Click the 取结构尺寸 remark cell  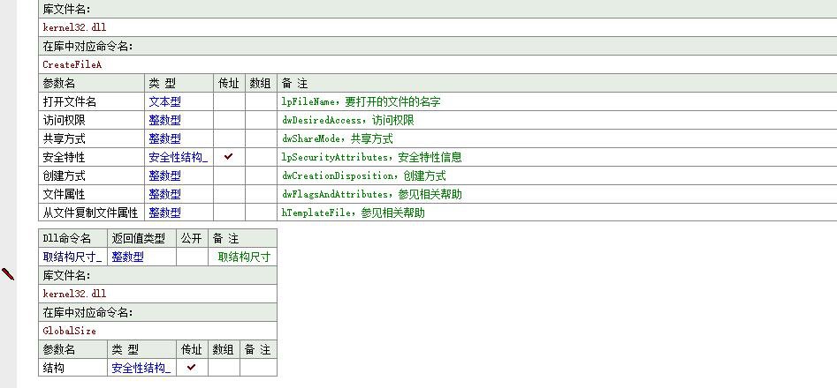[244, 257]
